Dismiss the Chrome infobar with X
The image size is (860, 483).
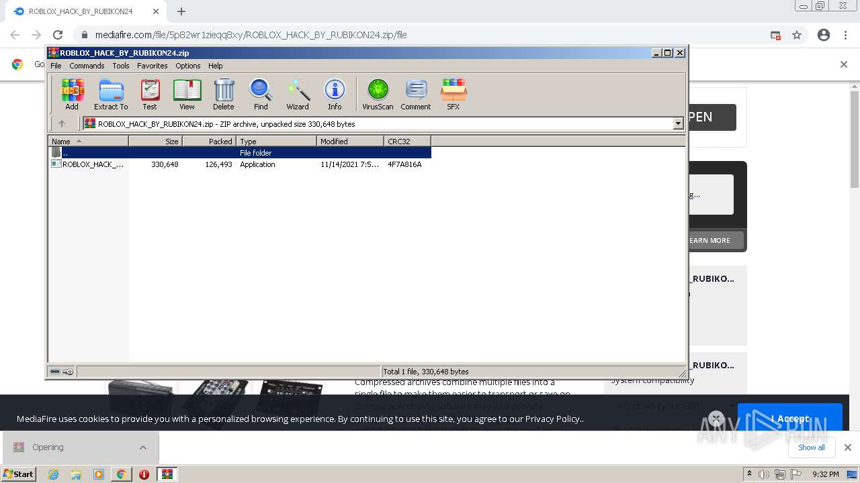pos(844,64)
